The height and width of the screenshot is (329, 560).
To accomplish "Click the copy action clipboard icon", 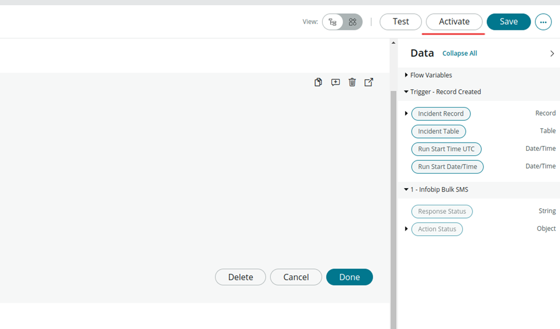I will [x=318, y=82].
